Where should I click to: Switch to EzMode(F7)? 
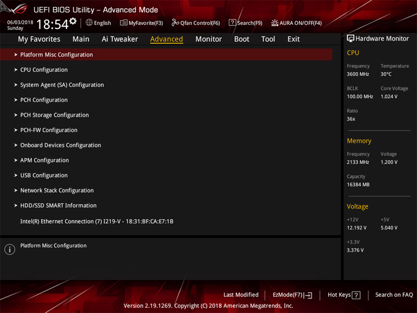292,295
